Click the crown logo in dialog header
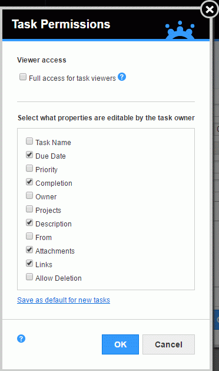The height and width of the screenshot is (371, 219). pos(180,30)
